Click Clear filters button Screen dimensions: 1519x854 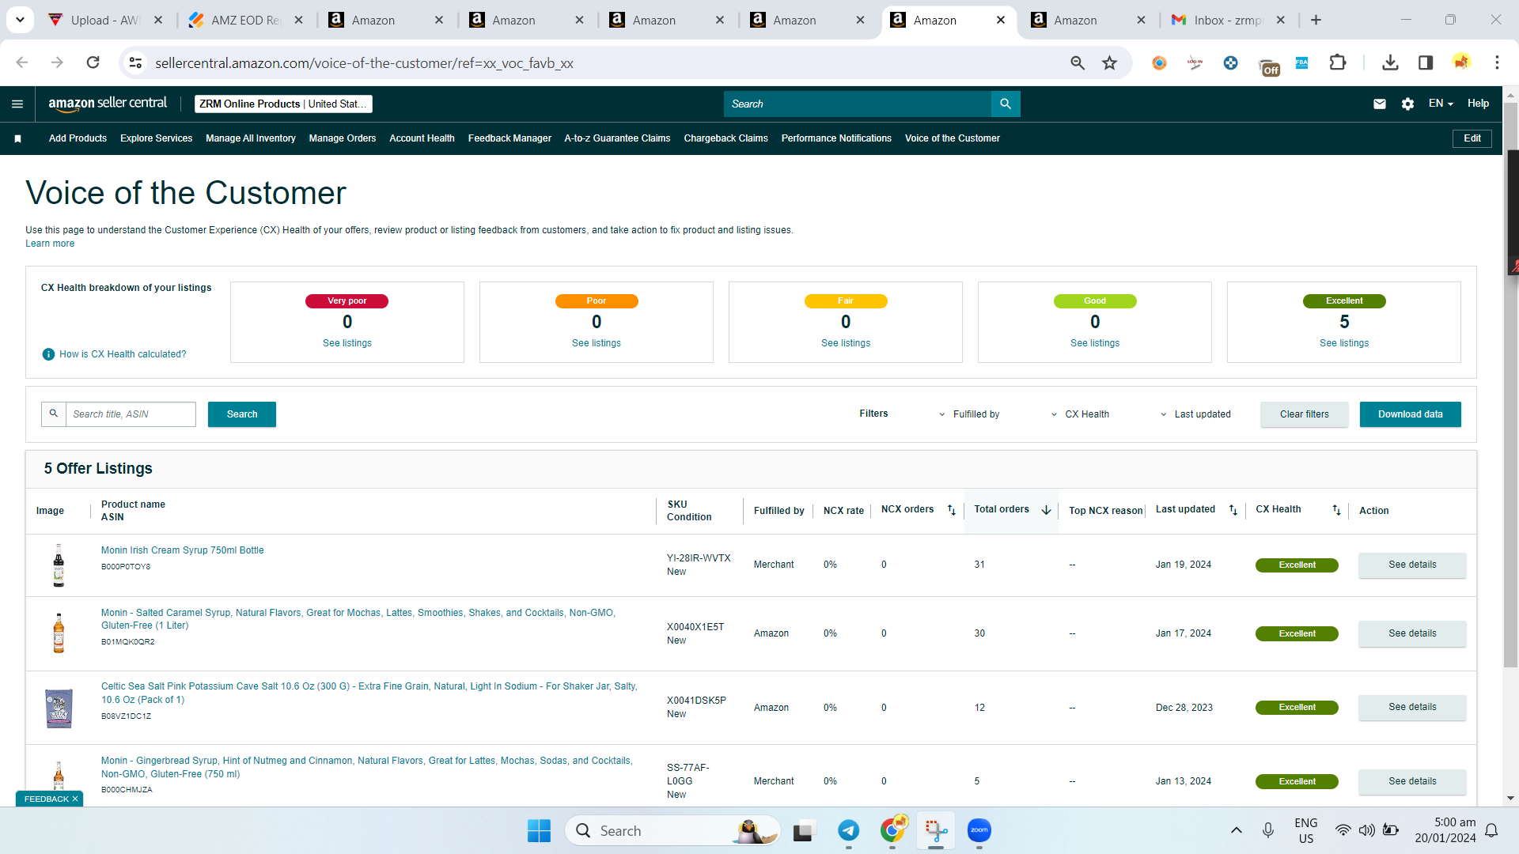[1305, 414]
